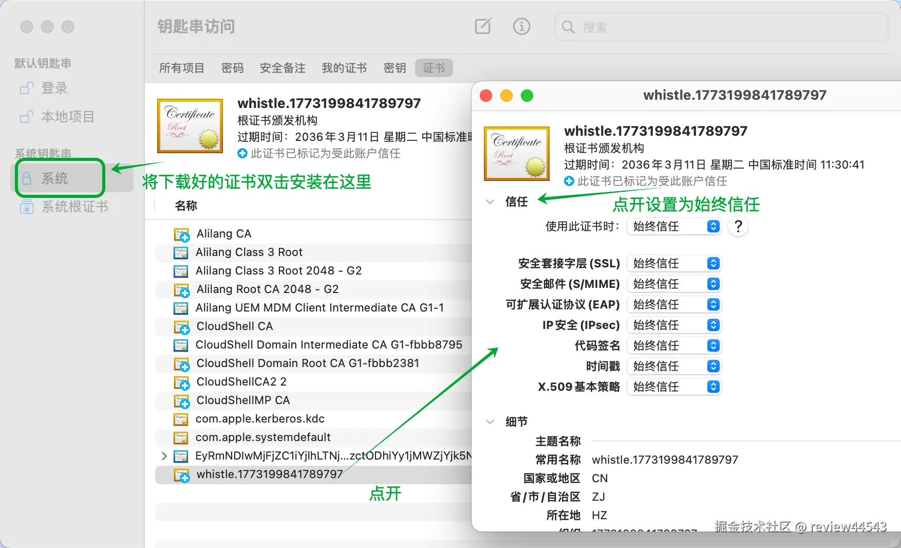Switch to the 安全备注 tab

(x=283, y=68)
